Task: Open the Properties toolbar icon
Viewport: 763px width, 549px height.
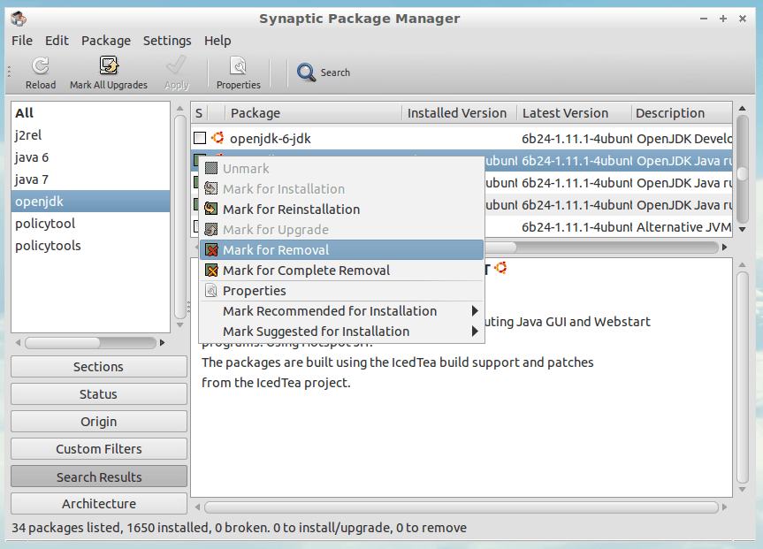Action: pos(238,65)
